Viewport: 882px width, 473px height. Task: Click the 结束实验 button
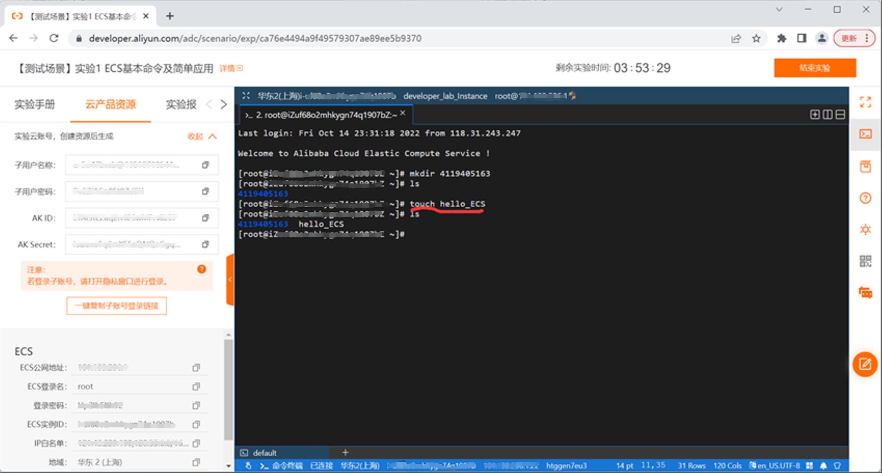(815, 68)
